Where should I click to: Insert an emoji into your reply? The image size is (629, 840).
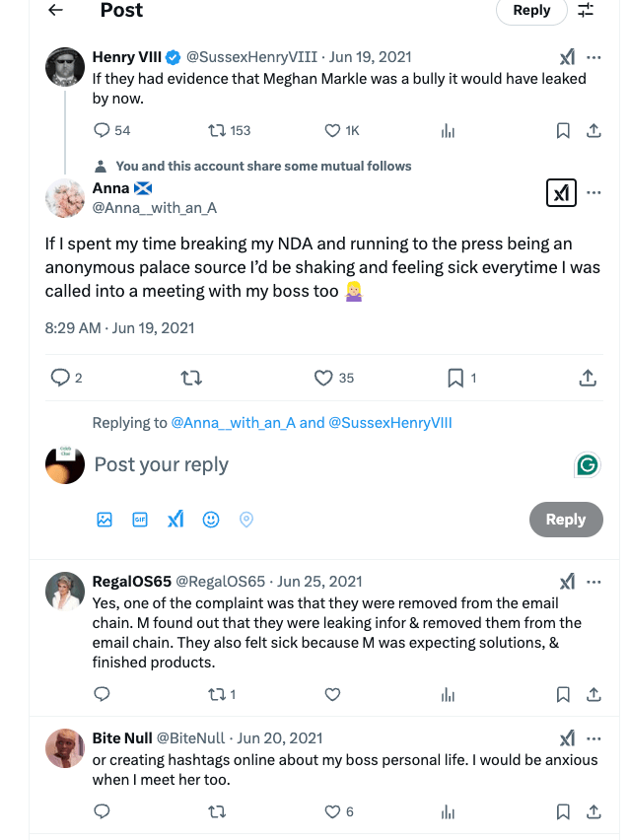point(211,519)
